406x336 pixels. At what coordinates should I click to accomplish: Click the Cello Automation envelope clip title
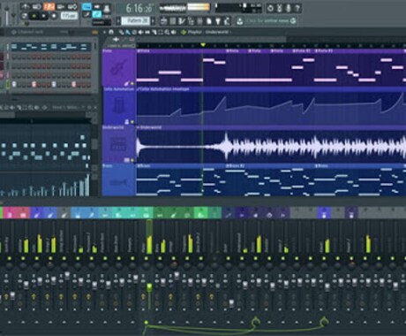(x=164, y=88)
